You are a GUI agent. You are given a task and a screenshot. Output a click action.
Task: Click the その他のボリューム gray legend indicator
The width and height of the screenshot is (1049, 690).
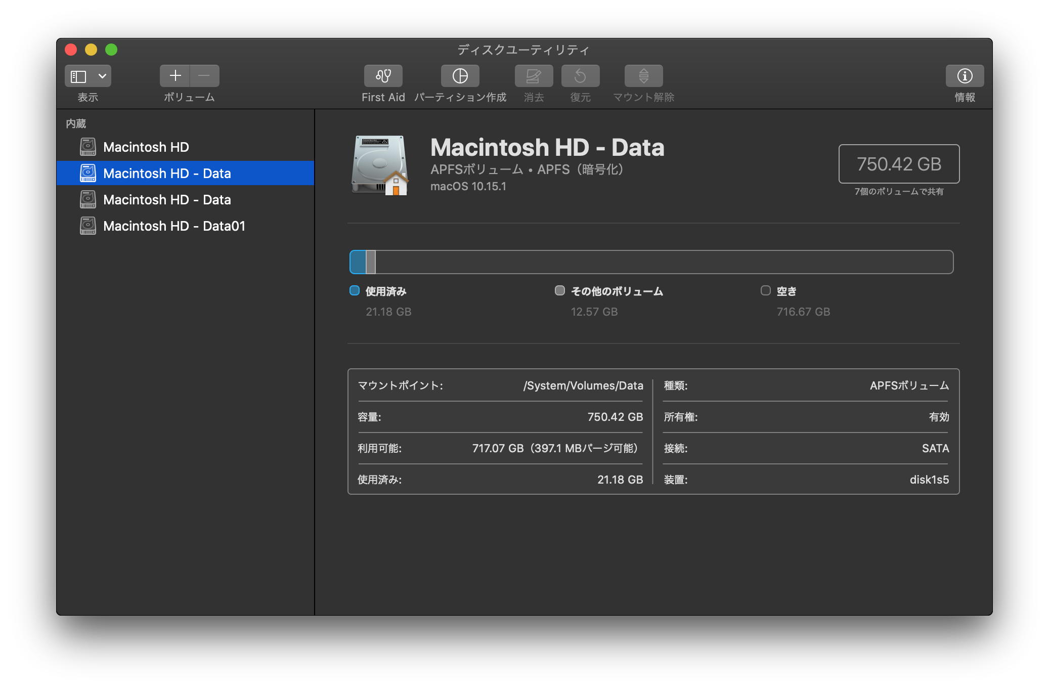click(x=559, y=290)
